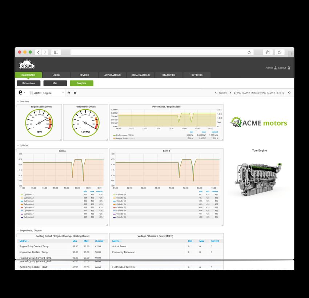
Task: Open the ACME Engine dashboard picker
Action: click(47, 93)
